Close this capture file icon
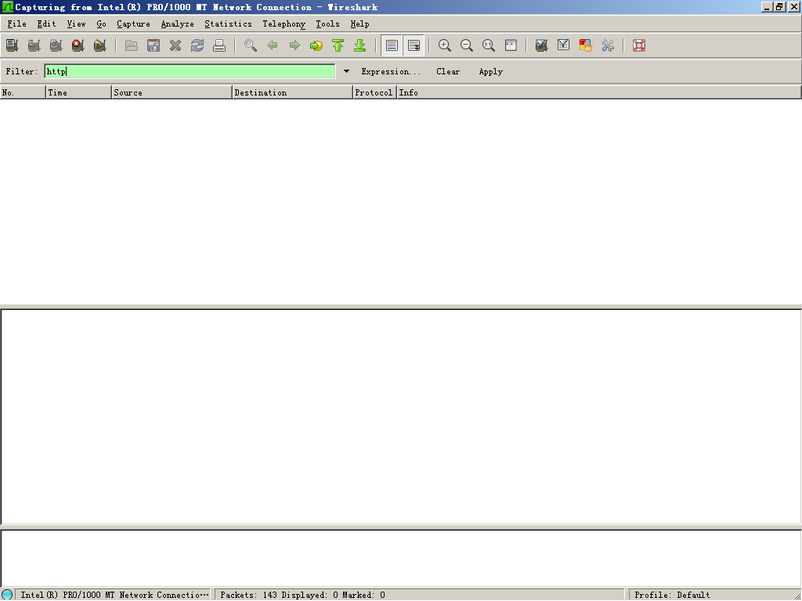This screenshot has height=601, width=802. 175,45
